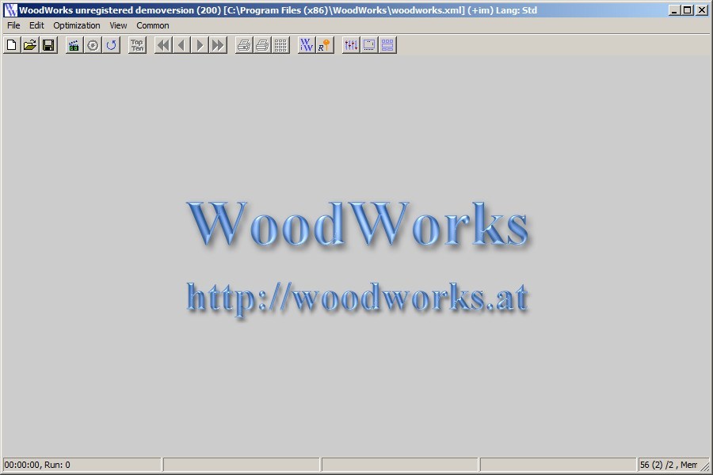Click the WoodWorks title bar app icon
Image resolution: width=713 pixels, height=475 pixels.
[x=10, y=10]
